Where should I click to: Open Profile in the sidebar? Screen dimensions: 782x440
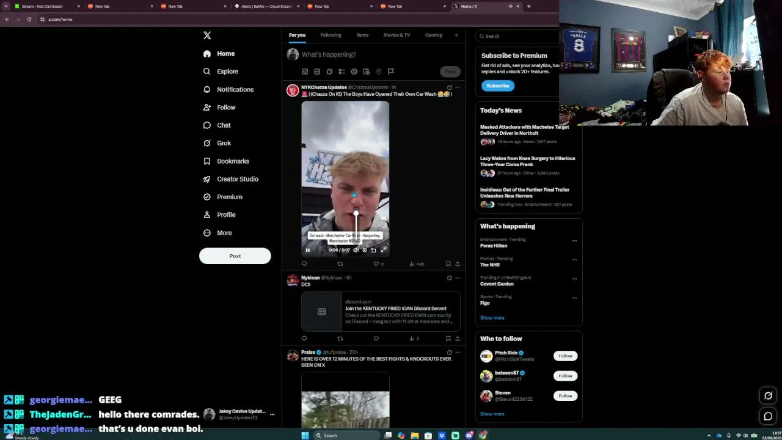pyautogui.click(x=219, y=215)
